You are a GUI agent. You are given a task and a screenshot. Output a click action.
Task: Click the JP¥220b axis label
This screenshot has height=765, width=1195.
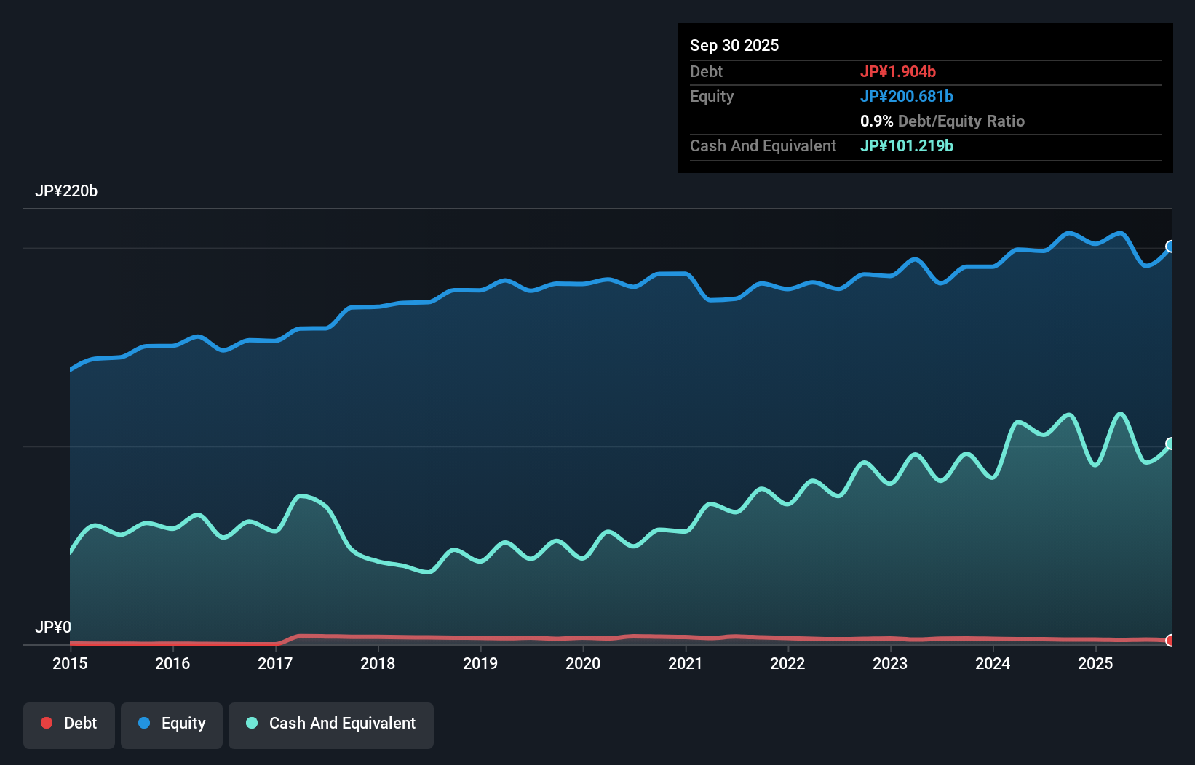point(67,191)
